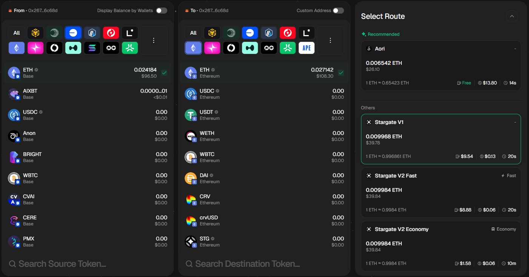
Task: Select the BNB Chain filter in From panel
Action: tap(35, 33)
